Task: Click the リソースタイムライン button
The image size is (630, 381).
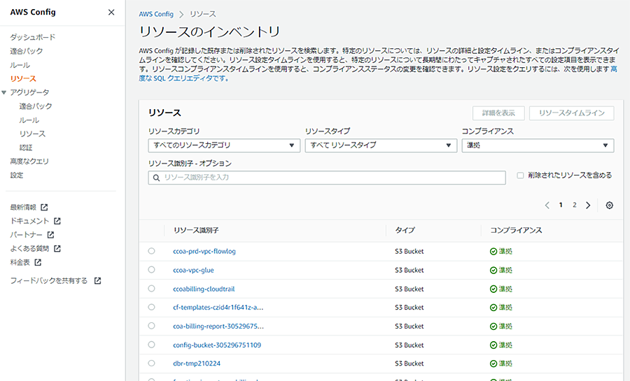Action: click(x=572, y=113)
